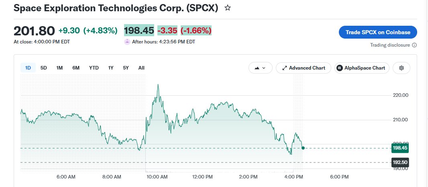
Task: Switch chart to 1M range
Action: click(x=59, y=68)
